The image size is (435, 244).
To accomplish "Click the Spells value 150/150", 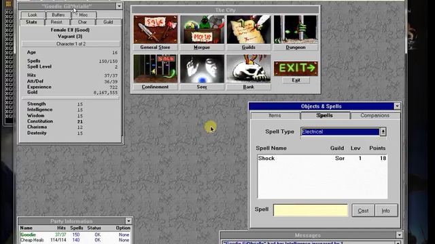I will [108, 61].
